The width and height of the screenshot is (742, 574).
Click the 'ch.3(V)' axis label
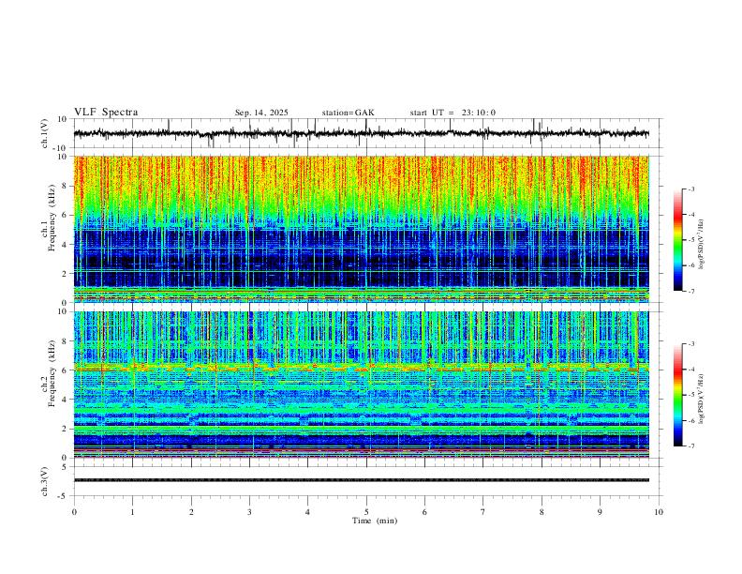45,482
